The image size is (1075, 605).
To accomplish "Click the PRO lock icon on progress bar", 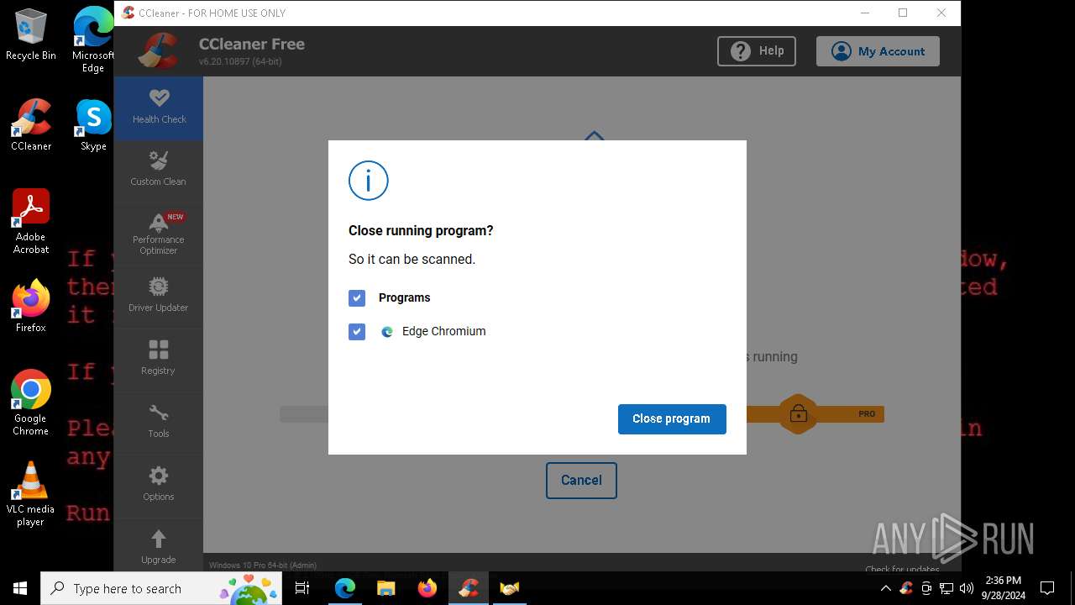I will pyautogui.click(x=798, y=414).
